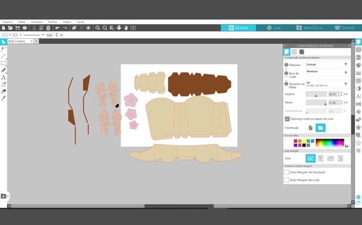This screenshot has width=362, height=225.
Task: Pick the red media color swatch
Action: click(x=295, y=141)
